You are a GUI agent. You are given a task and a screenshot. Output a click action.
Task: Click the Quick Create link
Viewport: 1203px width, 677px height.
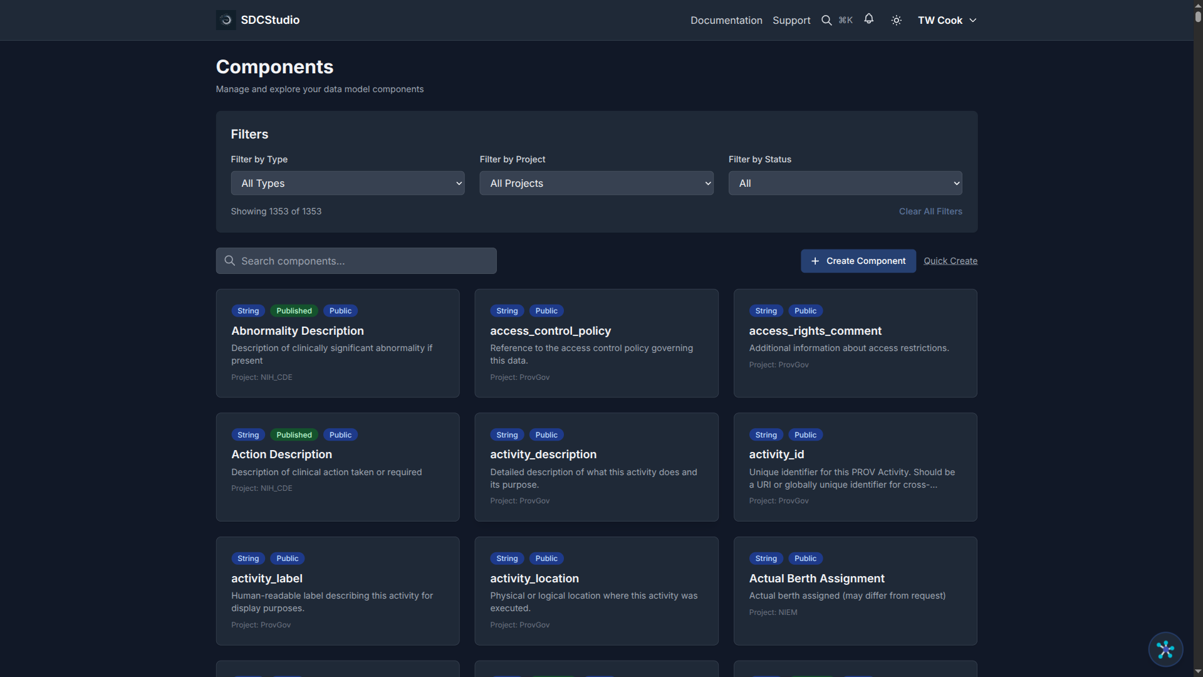950,260
